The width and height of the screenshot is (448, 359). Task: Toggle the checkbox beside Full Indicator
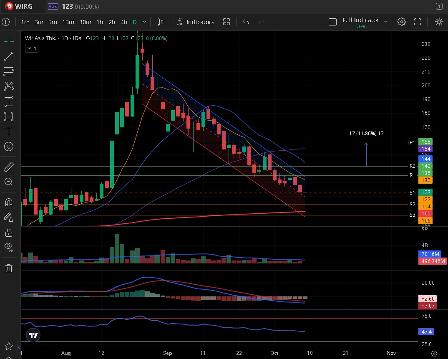coord(332,22)
